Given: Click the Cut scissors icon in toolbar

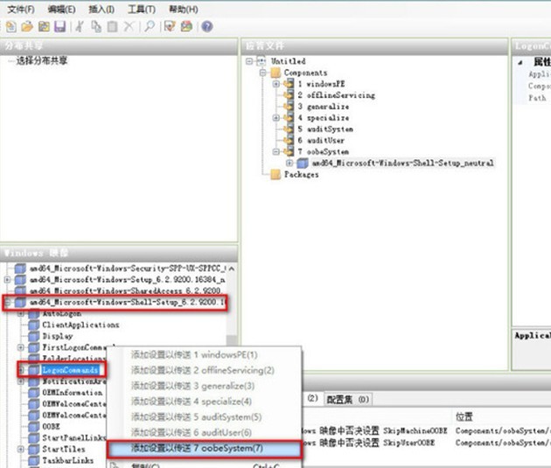Looking at the screenshot, I should pos(80,27).
